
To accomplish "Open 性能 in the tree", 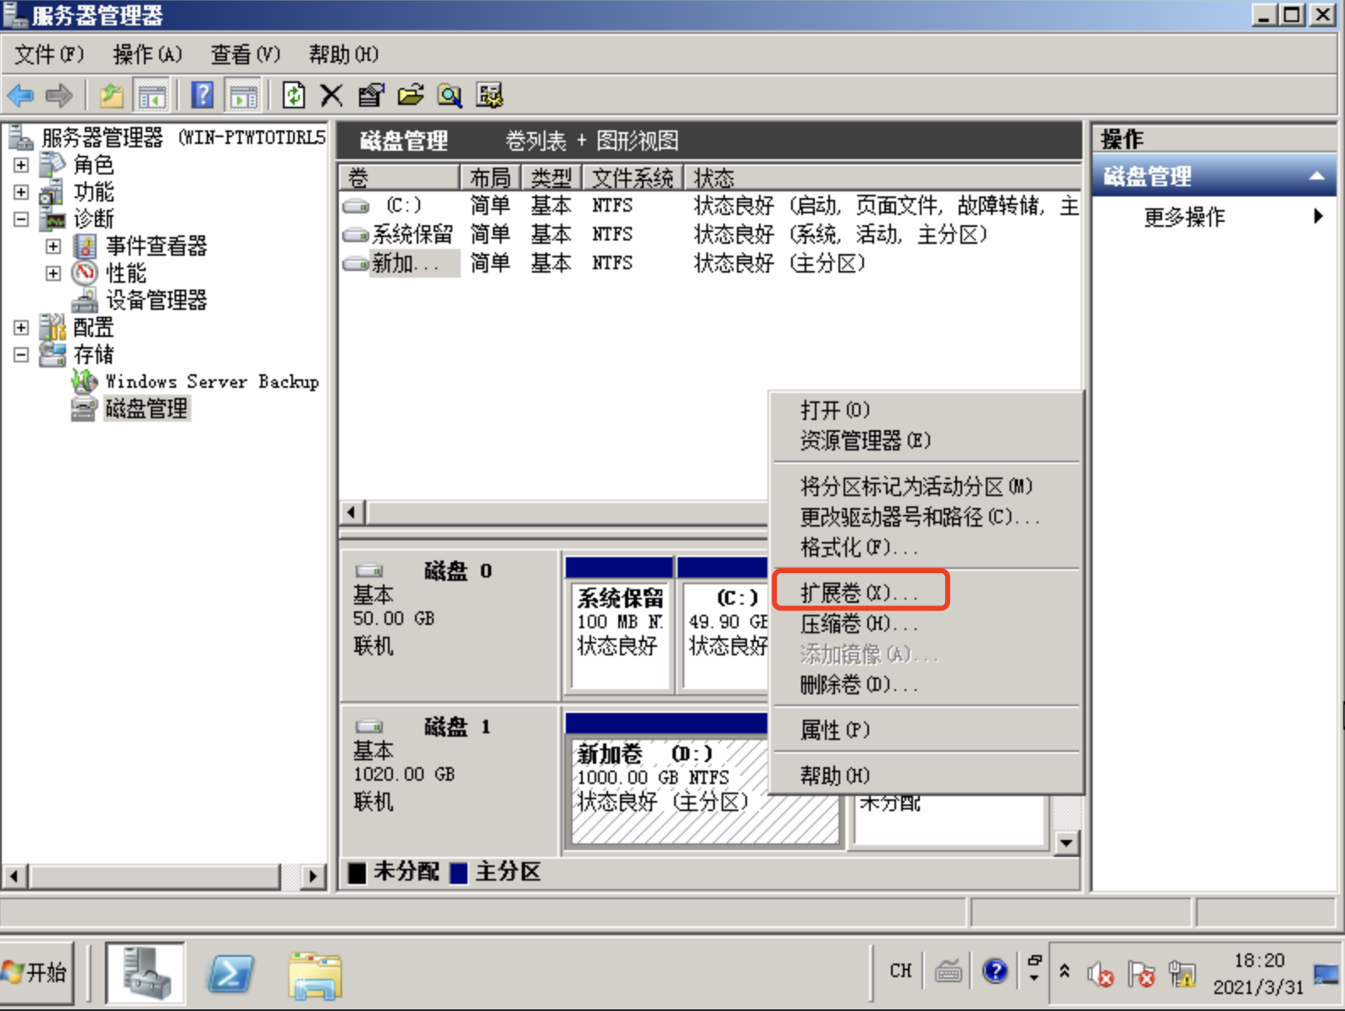I will (x=125, y=273).
